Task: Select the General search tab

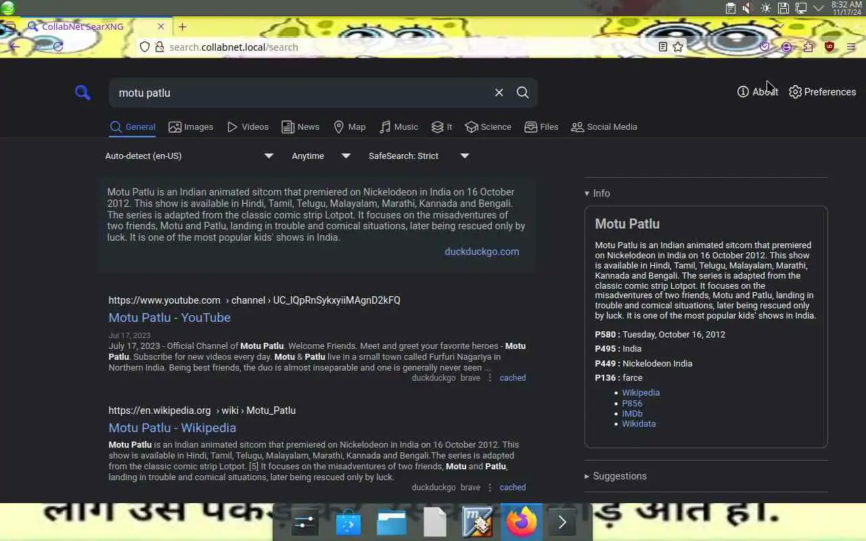Action: pyautogui.click(x=133, y=126)
